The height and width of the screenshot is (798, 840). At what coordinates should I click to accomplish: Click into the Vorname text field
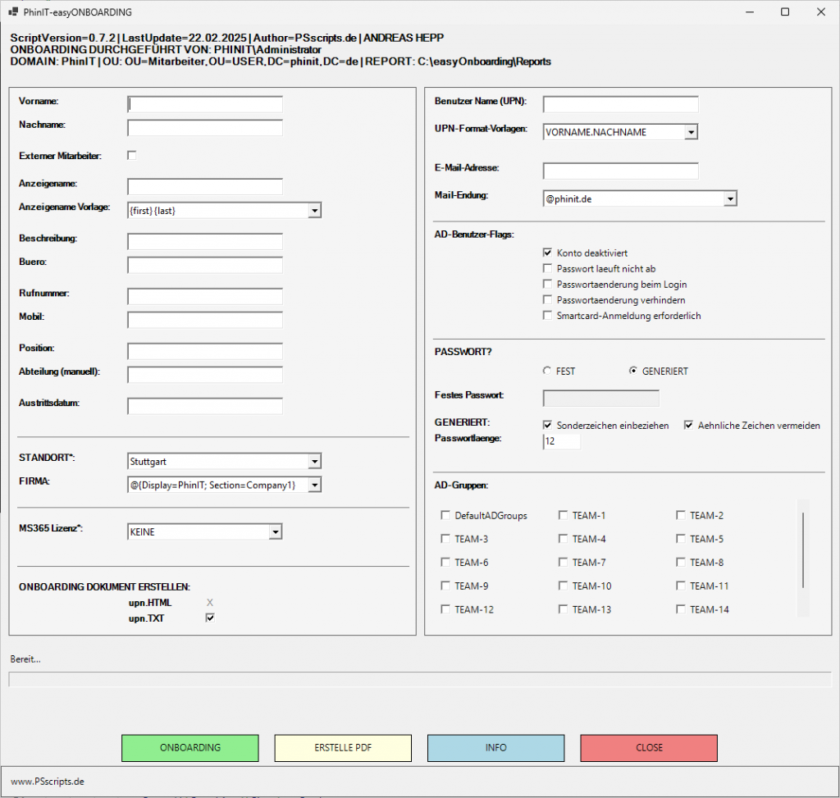click(205, 104)
